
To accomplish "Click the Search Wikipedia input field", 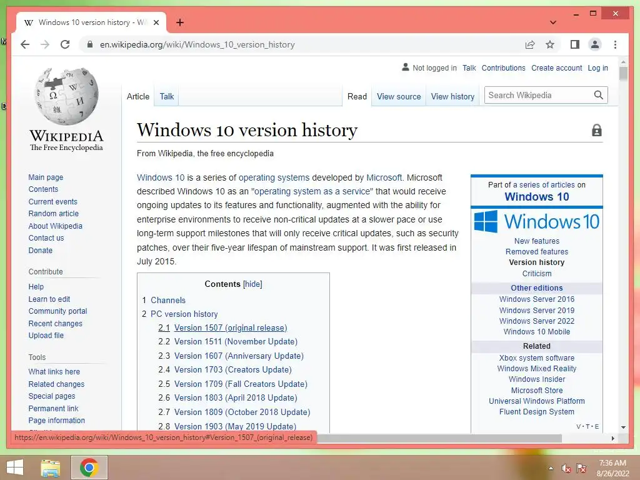I will (x=539, y=95).
